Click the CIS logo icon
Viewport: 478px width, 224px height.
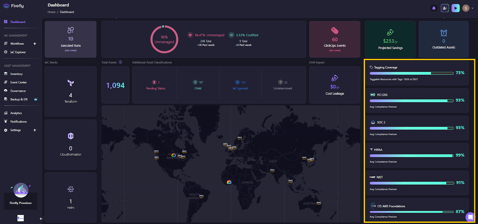(x=373, y=206)
